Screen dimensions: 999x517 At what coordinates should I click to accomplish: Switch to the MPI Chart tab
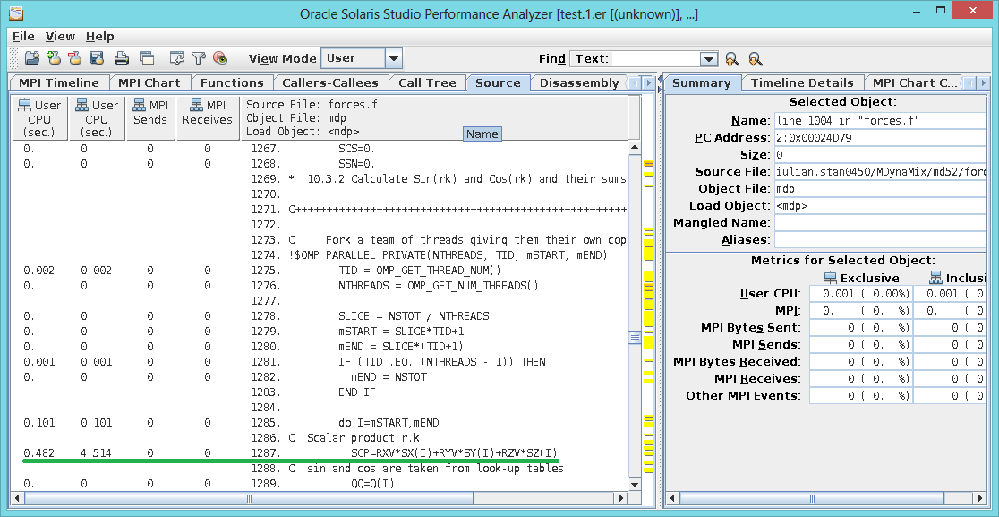click(x=149, y=82)
